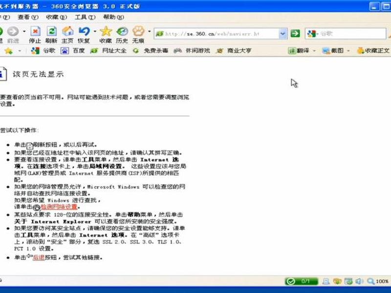
Task: Open 免费杀毒 bookmark
Action: (151, 51)
